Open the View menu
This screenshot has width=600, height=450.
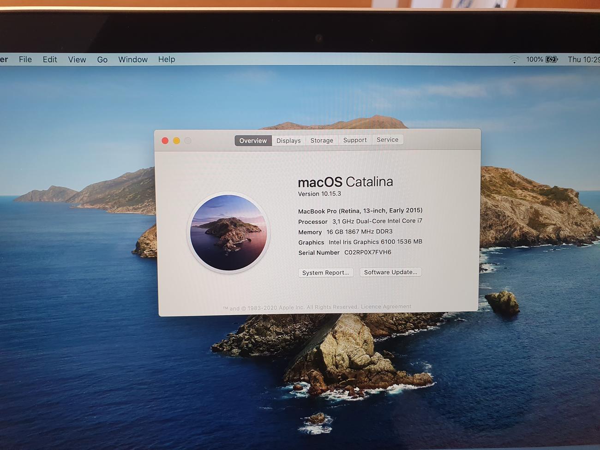(77, 60)
